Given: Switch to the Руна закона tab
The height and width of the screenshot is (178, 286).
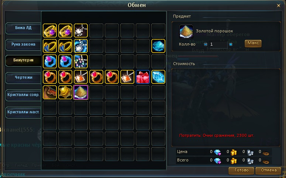Looking at the screenshot, I should tap(23, 44).
